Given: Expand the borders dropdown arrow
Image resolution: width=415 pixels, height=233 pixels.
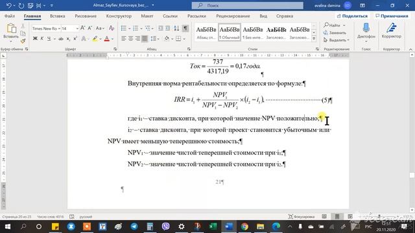Looking at the screenshot, I should pos(184,39).
